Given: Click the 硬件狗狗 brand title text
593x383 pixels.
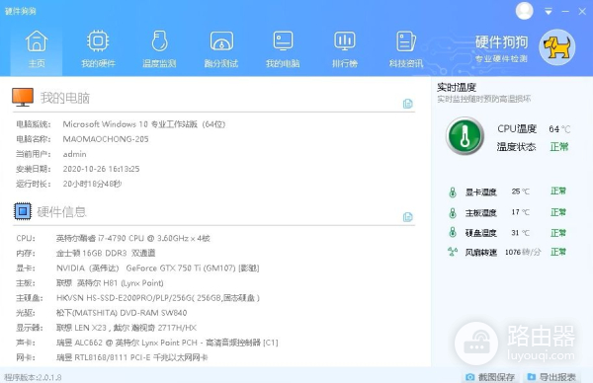Looking at the screenshot, I should [501, 41].
